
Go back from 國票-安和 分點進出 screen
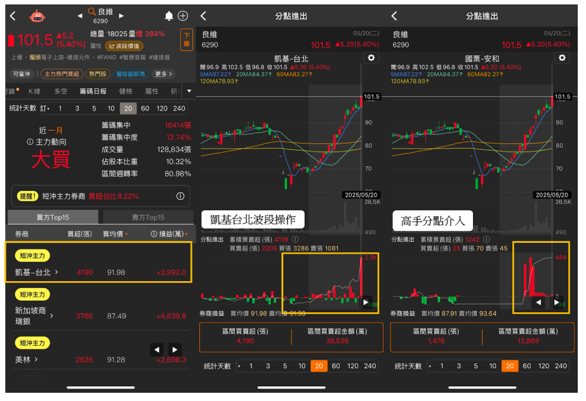pyautogui.click(x=394, y=16)
